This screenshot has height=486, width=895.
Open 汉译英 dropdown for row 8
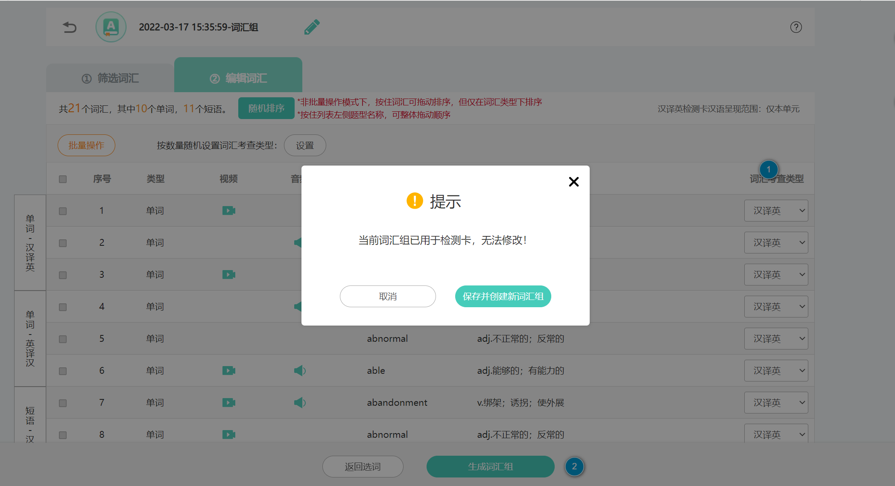pyautogui.click(x=776, y=434)
